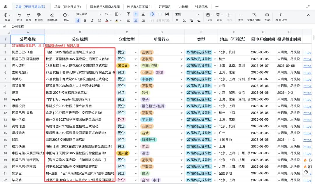Collapse the toolbar with the chevron-up icon

[309, 15]
